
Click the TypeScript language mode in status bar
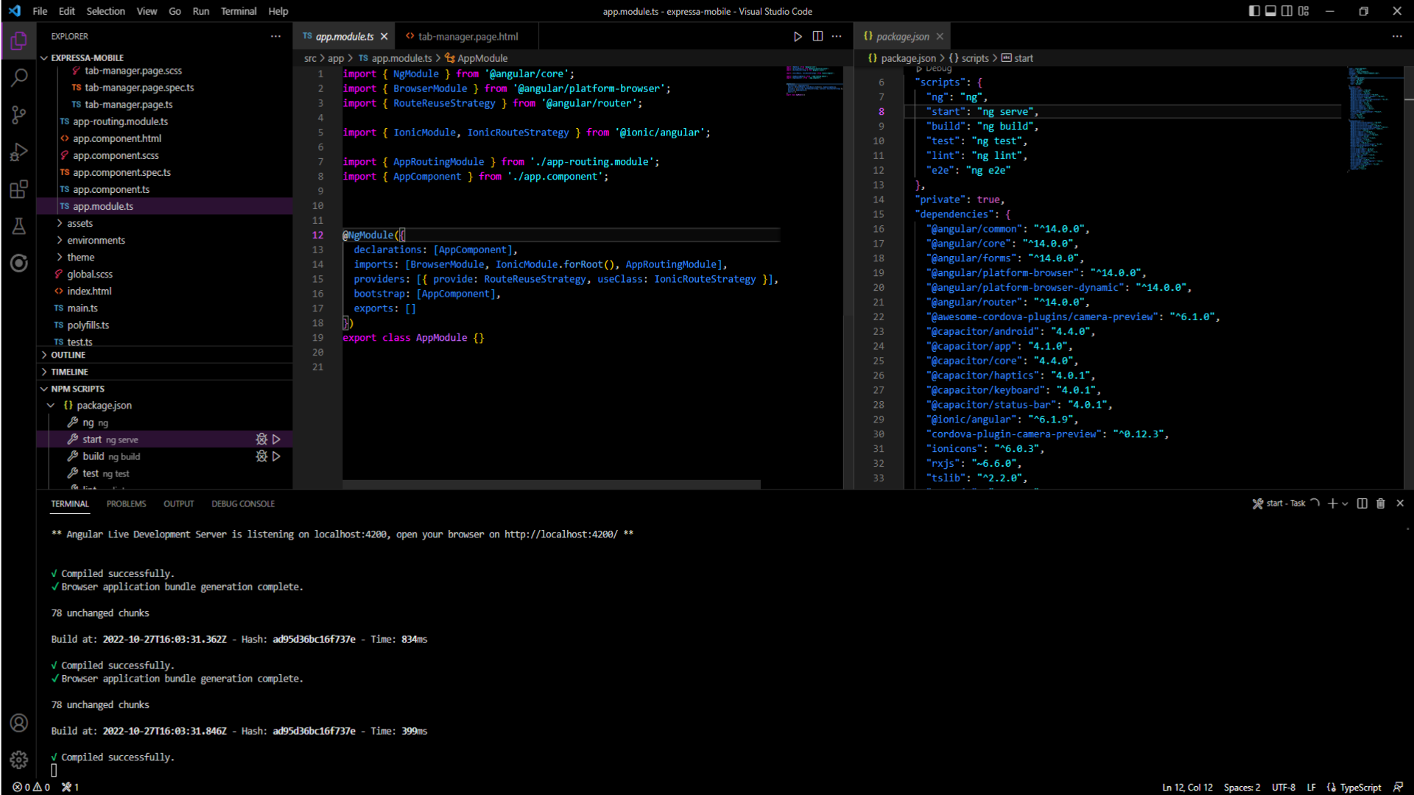[x=1360, y=787]
